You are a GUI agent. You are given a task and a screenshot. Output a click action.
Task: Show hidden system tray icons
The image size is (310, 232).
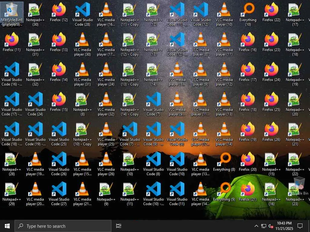coord(256,226)
